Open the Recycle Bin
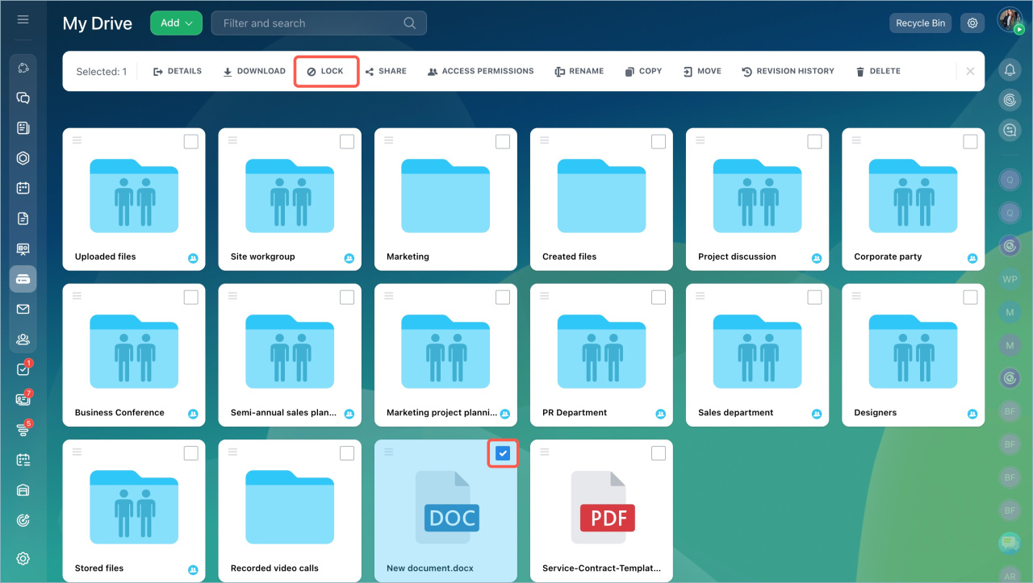Image resolution: width=1033 pixels, height=583 pixels. [x=920, y=23]
